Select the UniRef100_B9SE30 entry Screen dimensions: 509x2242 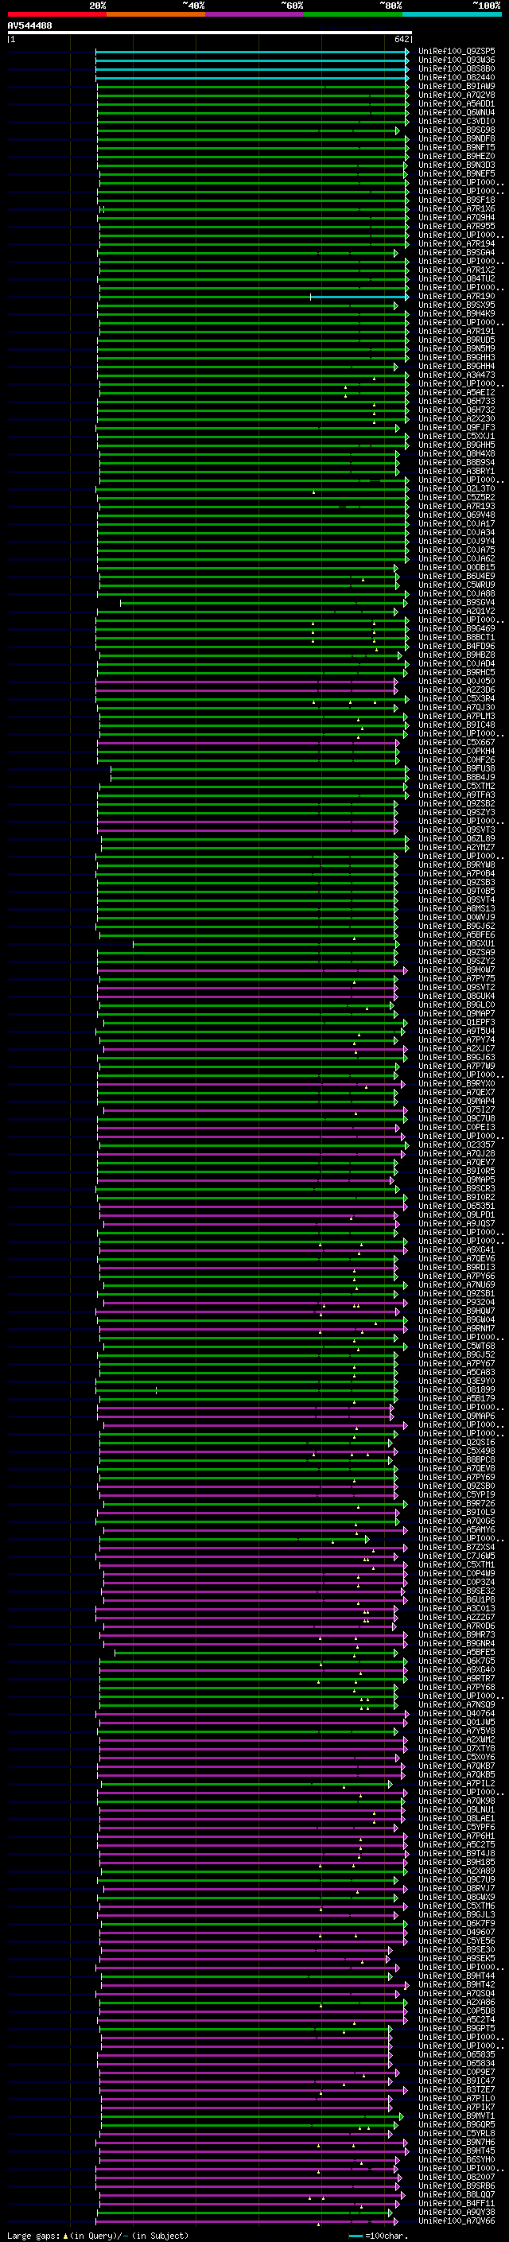(x=457, y=1949)
